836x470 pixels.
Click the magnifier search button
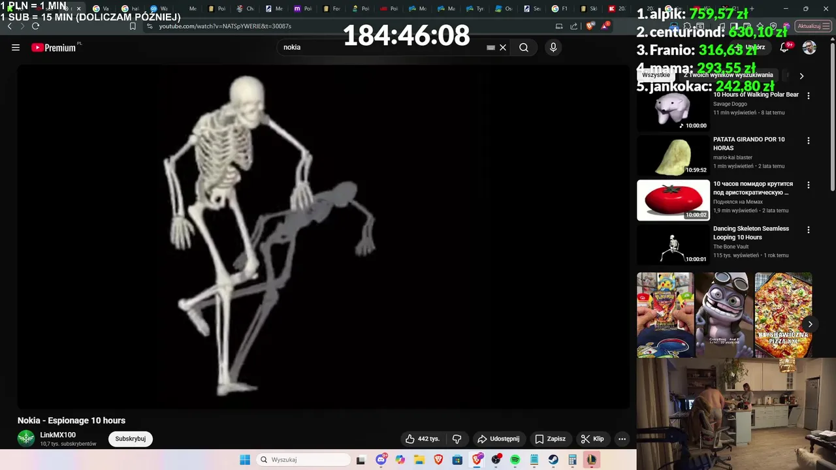click(524, 47)
